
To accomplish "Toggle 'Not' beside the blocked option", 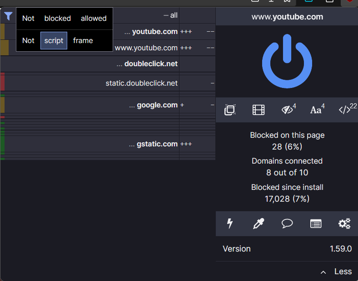I will pyautogui.click(x=28, y=19).
